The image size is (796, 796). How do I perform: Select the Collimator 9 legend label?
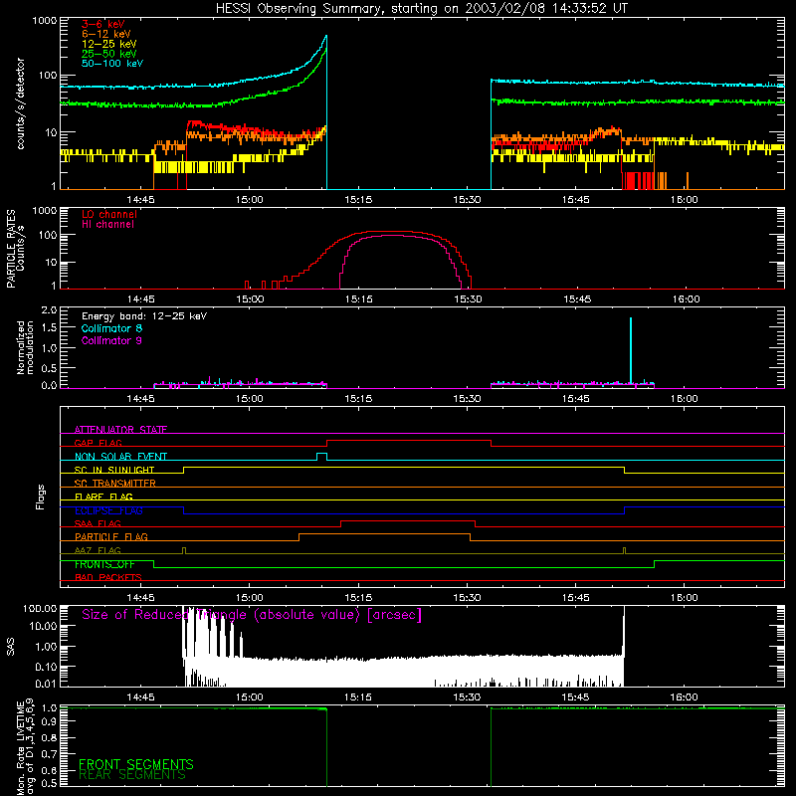111,340
